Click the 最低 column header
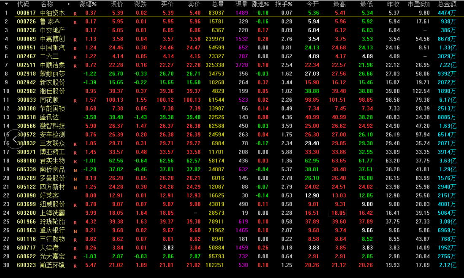 pyautogui.click(x=366, y=4)
